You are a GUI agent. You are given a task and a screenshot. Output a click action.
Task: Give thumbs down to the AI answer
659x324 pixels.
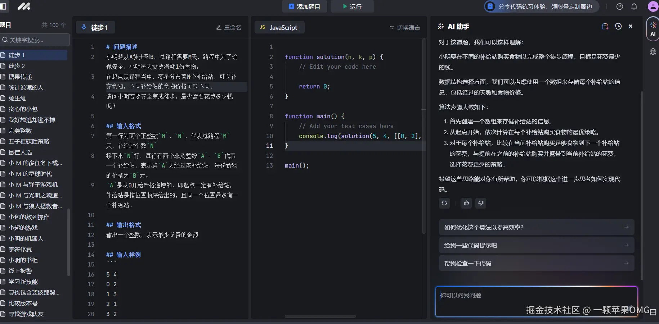point(480,203)
